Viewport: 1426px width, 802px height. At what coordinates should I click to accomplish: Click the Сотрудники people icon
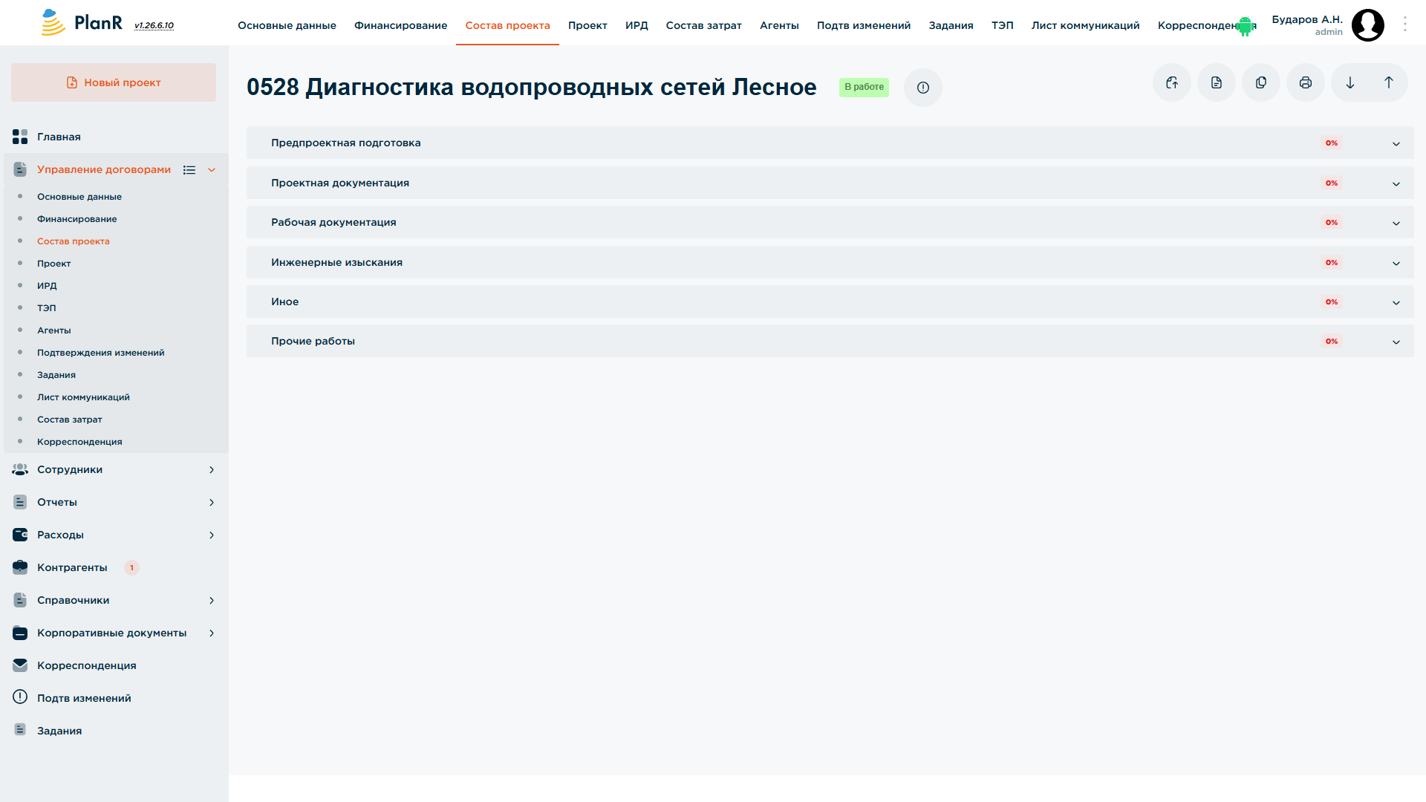[x=20, y=469]
